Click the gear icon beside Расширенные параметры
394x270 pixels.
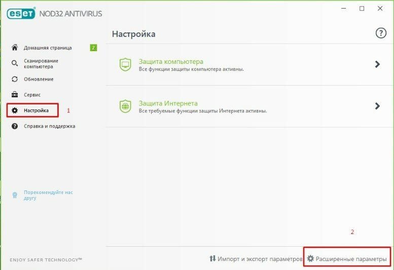pyautogui.click(x=310, y=258)
